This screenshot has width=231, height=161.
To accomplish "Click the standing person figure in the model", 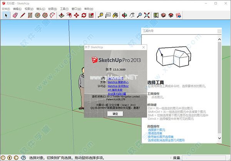I will point(81,88).
